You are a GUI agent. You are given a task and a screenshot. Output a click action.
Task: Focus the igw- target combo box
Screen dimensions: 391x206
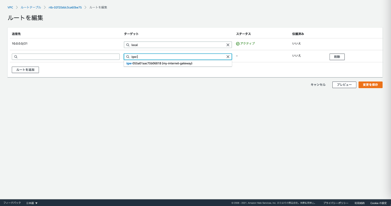(x=178, y=57)
